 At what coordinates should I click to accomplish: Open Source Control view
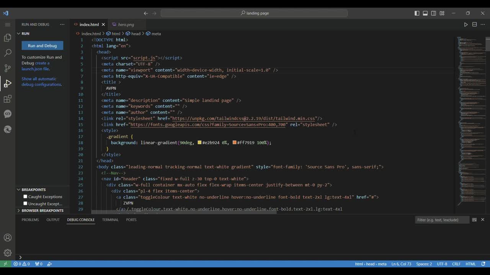[x=7, y=68]
